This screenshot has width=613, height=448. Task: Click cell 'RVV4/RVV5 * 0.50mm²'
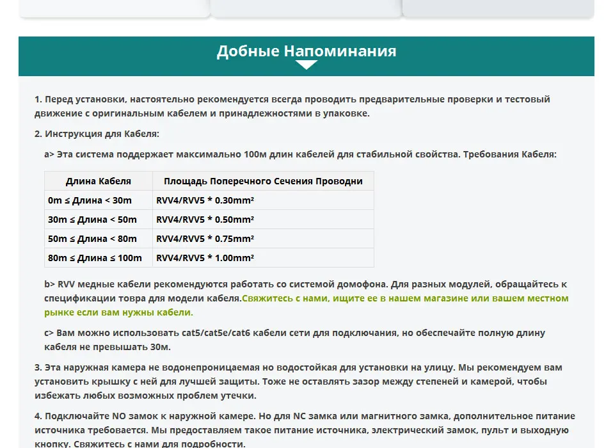tap(263, 220)
